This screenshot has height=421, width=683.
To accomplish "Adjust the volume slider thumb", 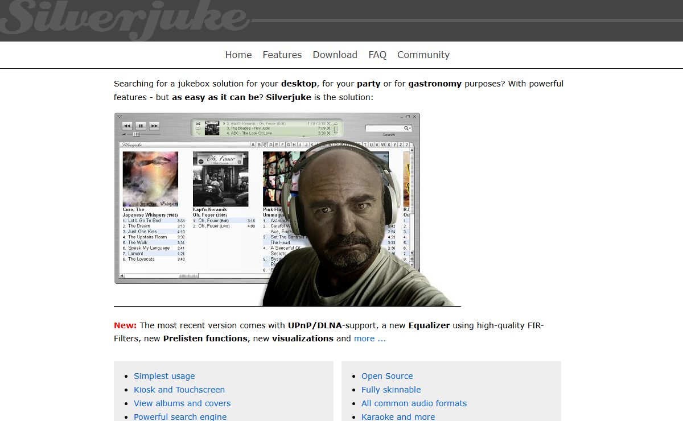I will tap(136, 134).
